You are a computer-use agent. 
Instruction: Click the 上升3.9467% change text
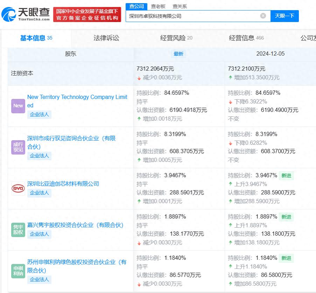click(x=251, y=184)
